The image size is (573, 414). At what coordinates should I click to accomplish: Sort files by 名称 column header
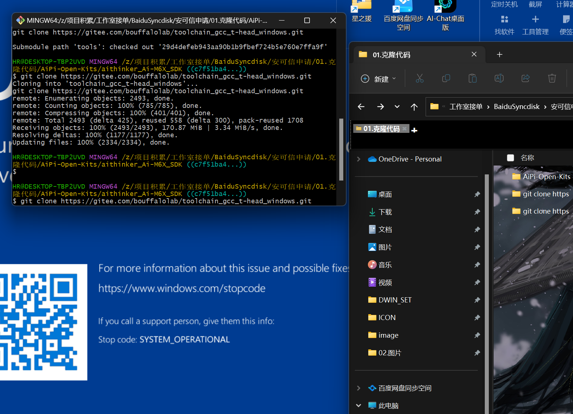(527, 158)
